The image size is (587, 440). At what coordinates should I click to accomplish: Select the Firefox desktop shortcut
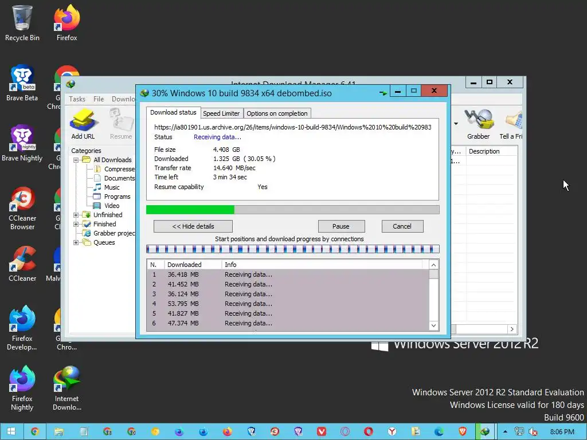tap(66, 23)
